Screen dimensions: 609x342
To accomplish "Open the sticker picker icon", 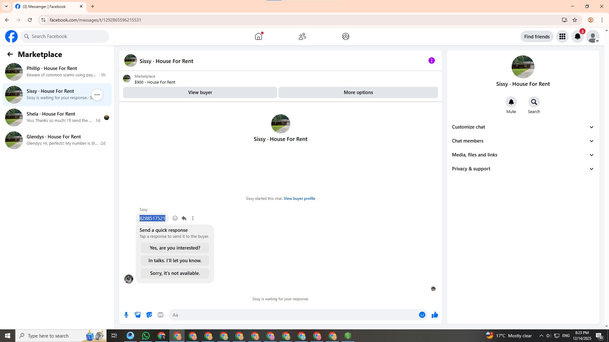I will pyautogui.click(x=149, y=315).
